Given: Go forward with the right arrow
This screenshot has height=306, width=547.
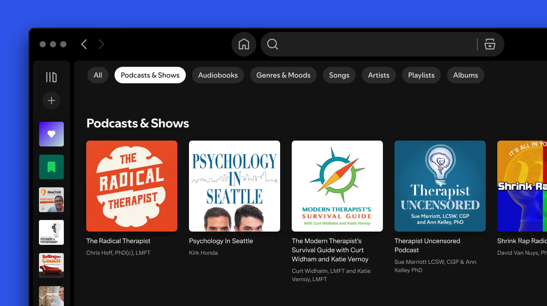Looking at the screenshot, I should pyautogui.click(x=101, y=44).
